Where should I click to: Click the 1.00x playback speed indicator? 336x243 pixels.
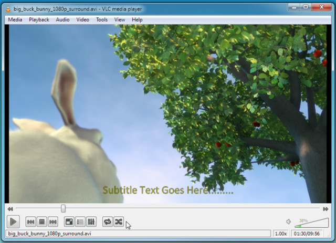click(280, 234)
